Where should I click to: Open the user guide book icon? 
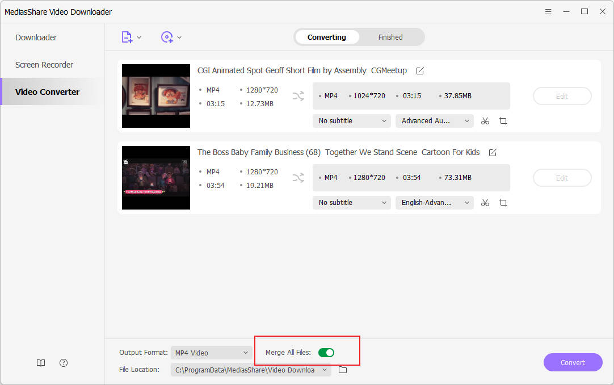click(x=41, y=363)
